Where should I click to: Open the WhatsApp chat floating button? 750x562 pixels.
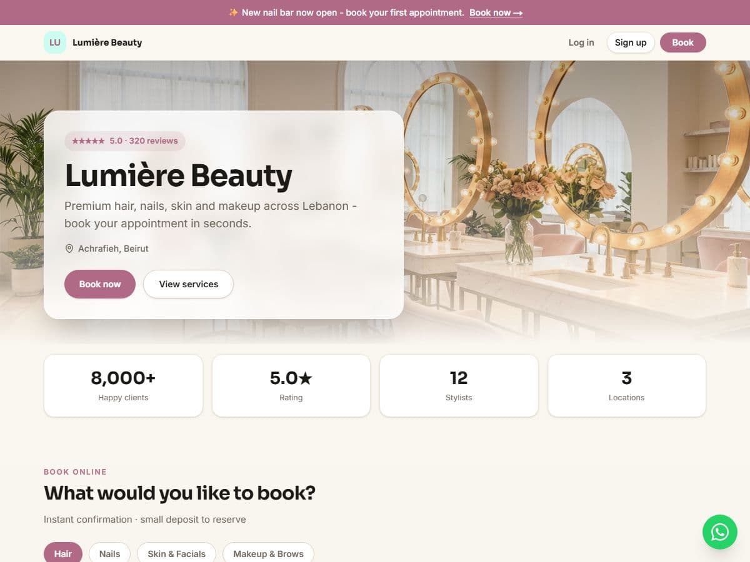pyautogui.click(x=720, y=532)
